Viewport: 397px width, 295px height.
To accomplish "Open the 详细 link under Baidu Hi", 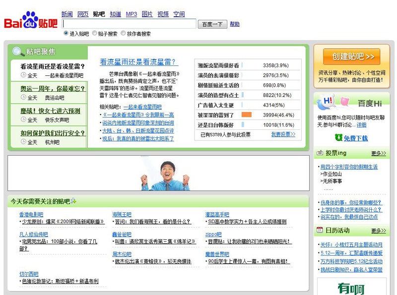I will [362, 125].
